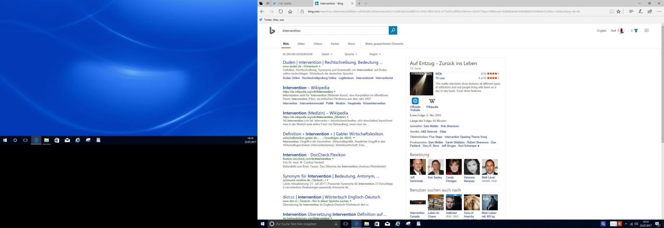The image size is (664, 228).
Task: Expand the wirtschaftslexikon.gabler URL dropdown arrow
Action: 354,138
